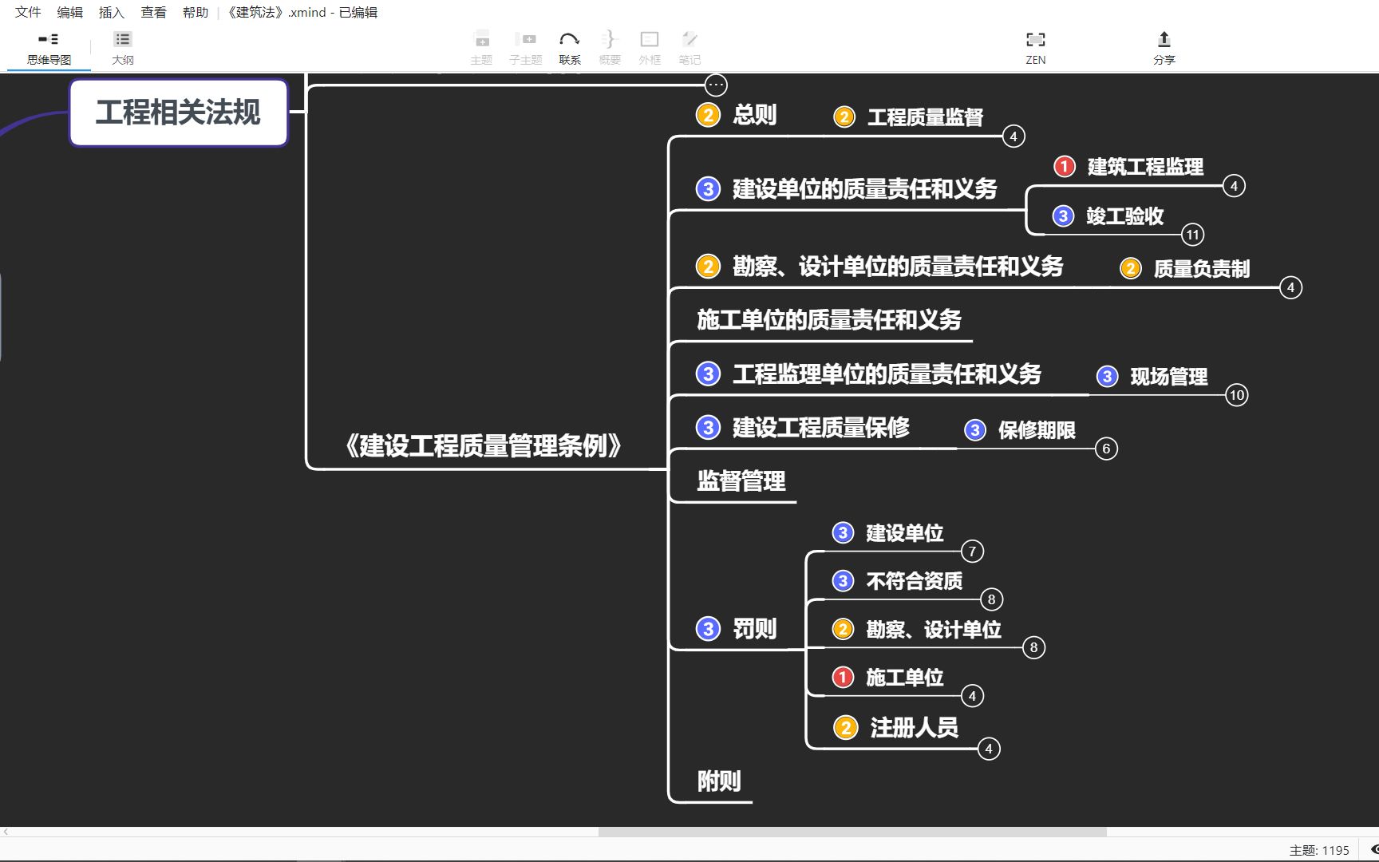Image resolution: width=1379 pixels, height=862 pixels.
Task: Expand 注册人员 collapsed count 4
Action: (989, 749)
